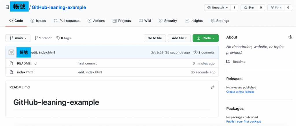Star this repository
The height and width of the screenshot is (126, 296).
click(249, 8)
